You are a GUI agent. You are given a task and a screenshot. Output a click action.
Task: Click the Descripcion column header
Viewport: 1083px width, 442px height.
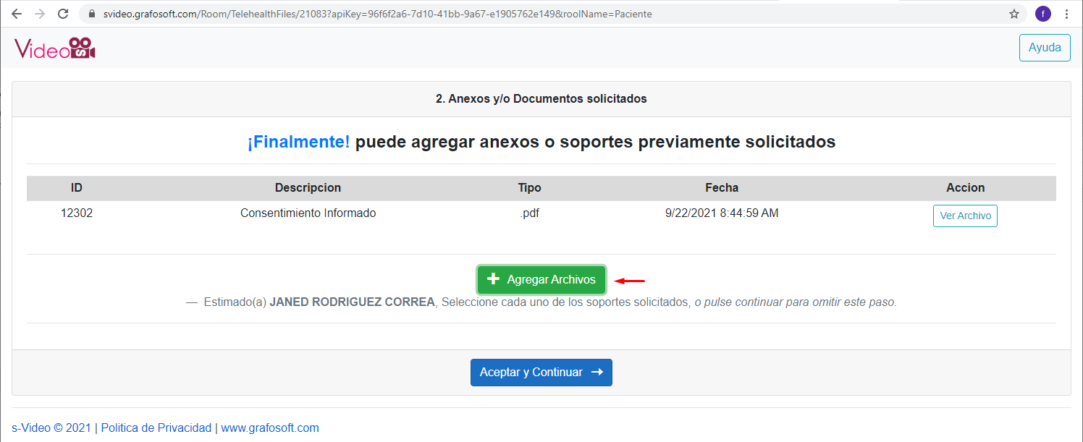(x=308, y=187)
